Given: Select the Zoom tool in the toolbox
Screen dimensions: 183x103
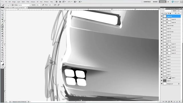Looking at the screenshot, I should [2, 60].
